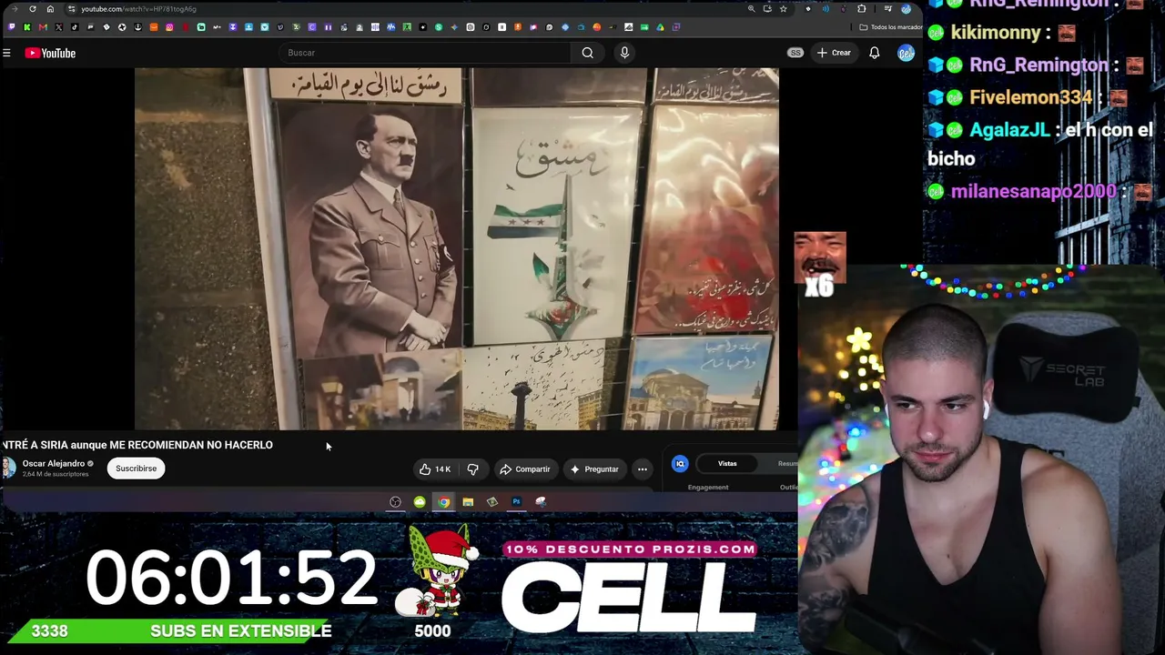Click the Buscar search field
Screen dimensions: 1165x655
[x=426, y=53]
